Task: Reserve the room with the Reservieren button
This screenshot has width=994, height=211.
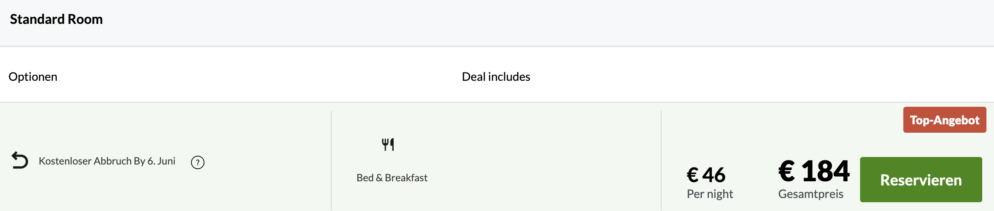Action: [x=921, y=180]
